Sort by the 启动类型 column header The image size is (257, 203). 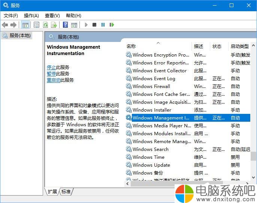tap(239, 46)
